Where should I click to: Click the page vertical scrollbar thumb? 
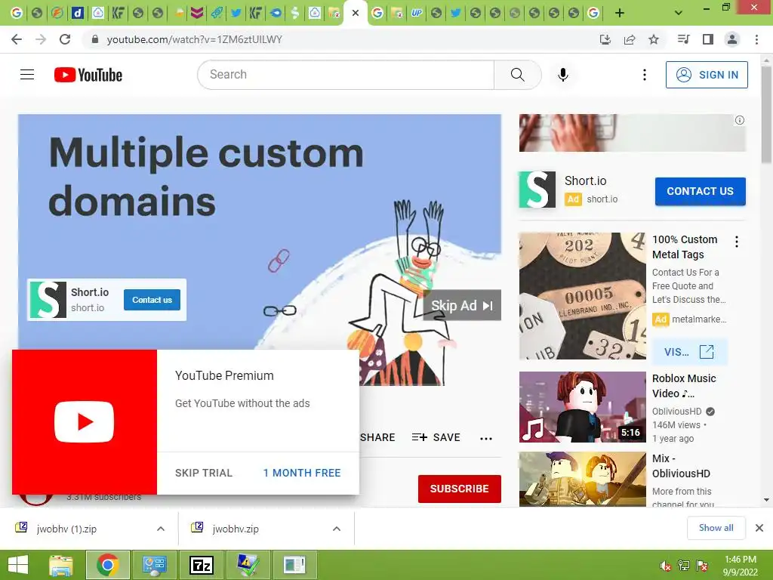click(766, 115)
